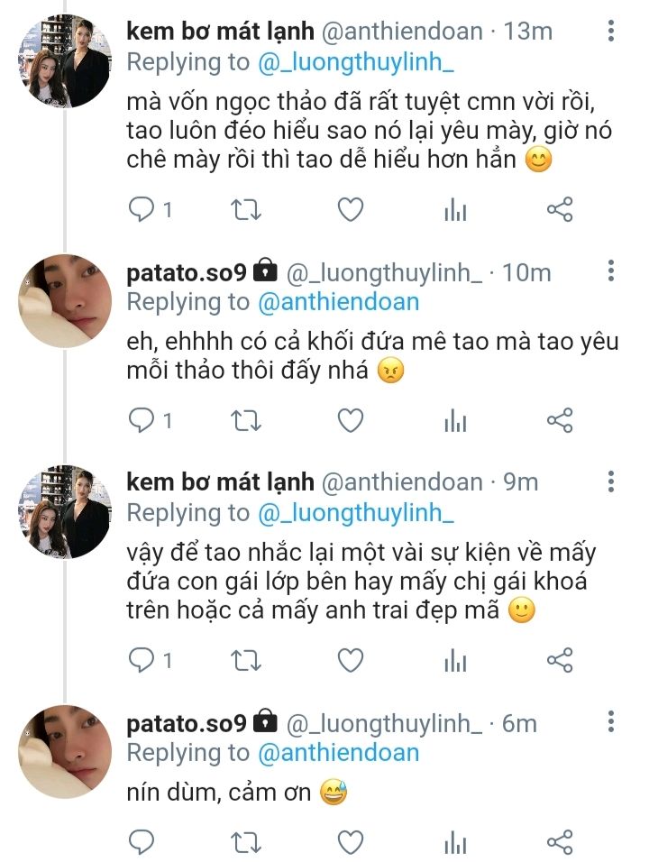The width and height of the screenshot is (649, 862).
Task: Retweet the 'nín dùm, cảm ơn' tweet
Action: [x=245, y=842]
